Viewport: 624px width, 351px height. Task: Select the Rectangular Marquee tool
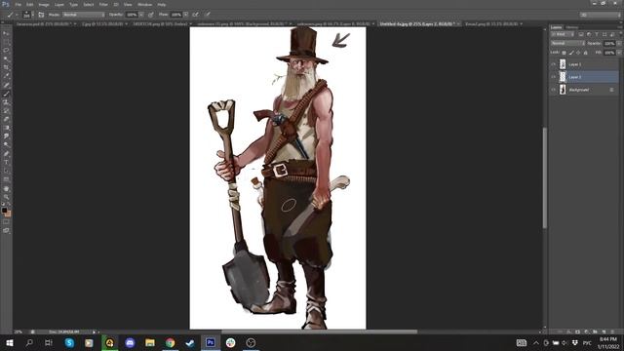[6, 42]
